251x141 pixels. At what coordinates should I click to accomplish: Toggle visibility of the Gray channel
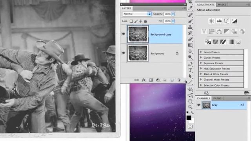click(x=199, y=105)
